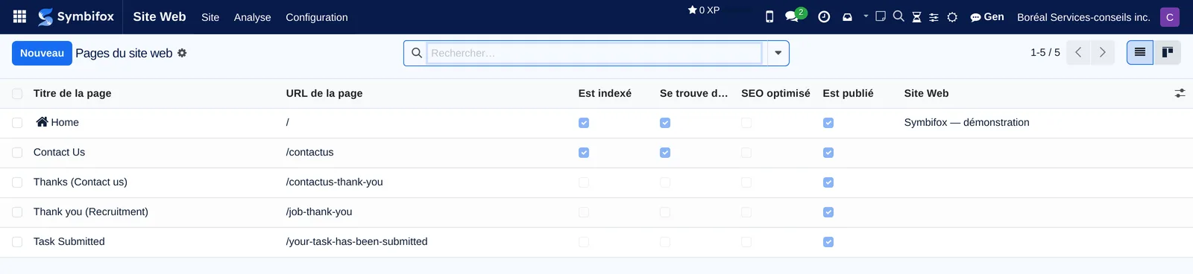The image size is (1193, 274).
Task: Sort by Est indexé column
Action: point(605,93)
